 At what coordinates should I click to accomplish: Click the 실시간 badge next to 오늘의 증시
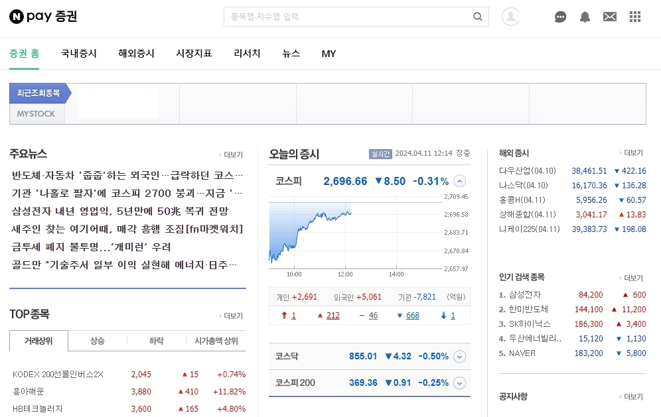click(382, 154)
